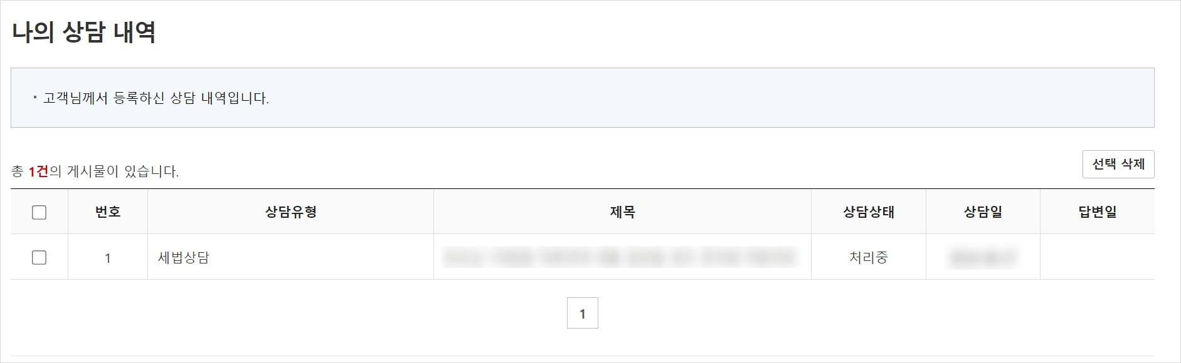Click the blurred consultation title in the 제목 column
This screenshot has height=363, width=1181.
coord(624,257)
